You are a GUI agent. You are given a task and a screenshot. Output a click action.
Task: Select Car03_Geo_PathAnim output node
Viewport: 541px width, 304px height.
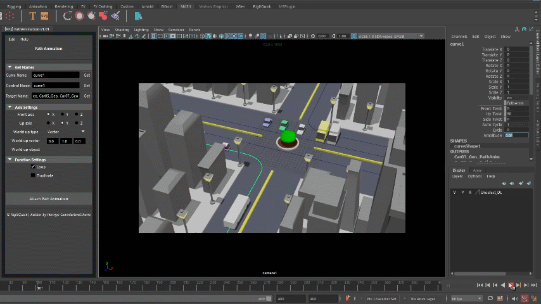point(477,157)
